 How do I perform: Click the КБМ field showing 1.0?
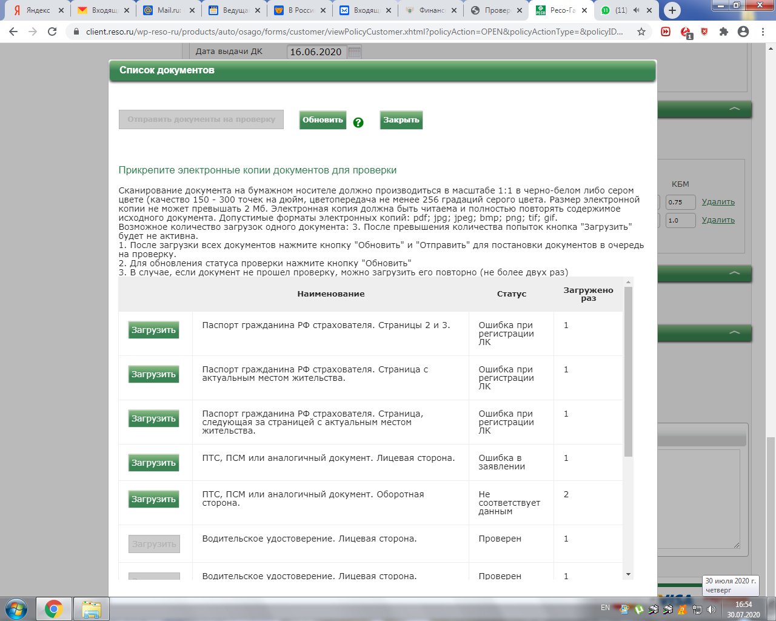(680, 220)
